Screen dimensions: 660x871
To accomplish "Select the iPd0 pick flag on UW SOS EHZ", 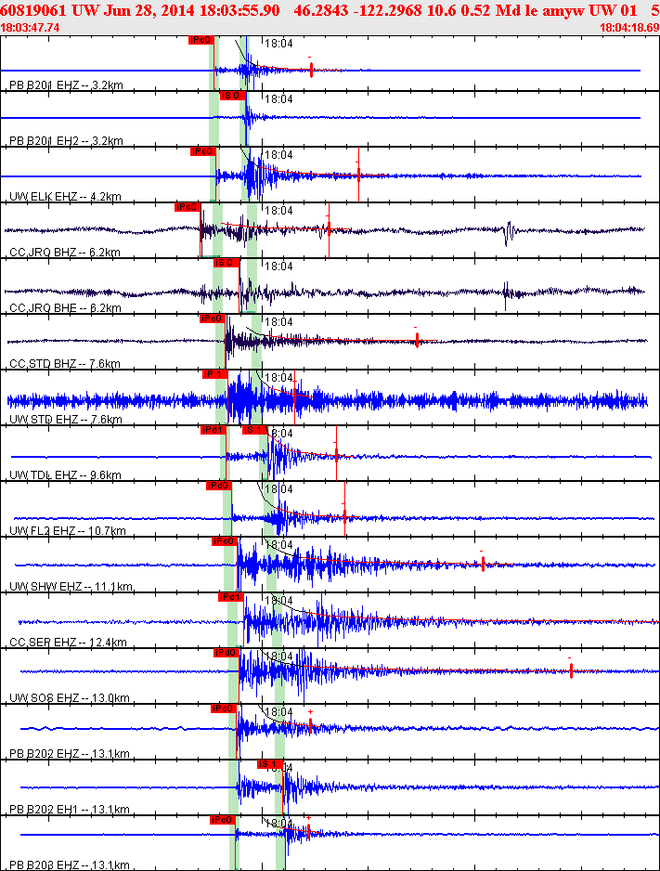I will point(226,653).
